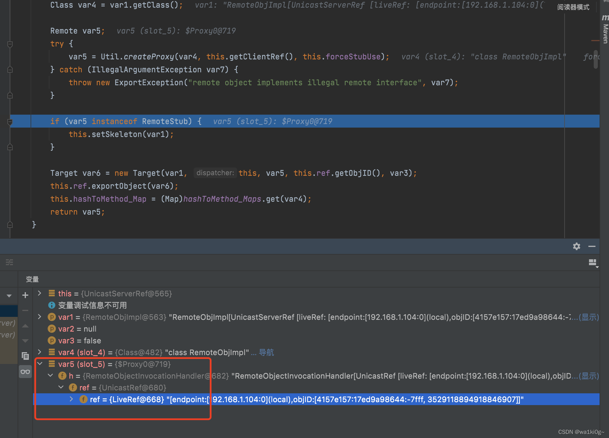Move watch up arrow
Image resolution: width=609 pixels, height=438 pixels.
tap(25, 326)
